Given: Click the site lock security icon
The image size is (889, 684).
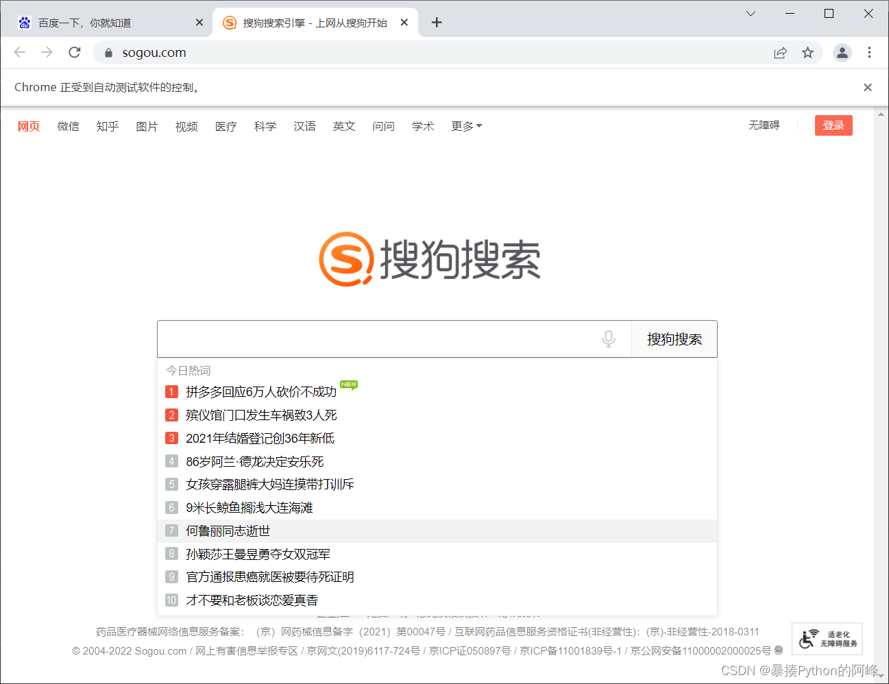Looking at the screenshot, I should [108, 53].
